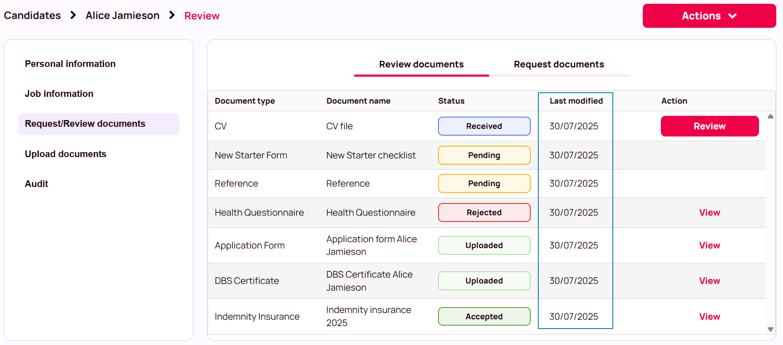This screenshot has height=345, width=783.
Task: Click the scroll up arrow in table
Action: tap(770, 116)
